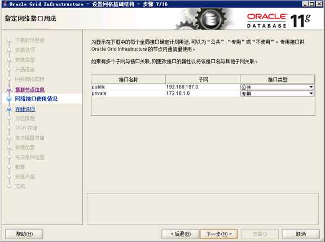Go back with the 后退(B) button
Image resolution: width=325 pixels, height=242 pixels.
coord(181,234)
